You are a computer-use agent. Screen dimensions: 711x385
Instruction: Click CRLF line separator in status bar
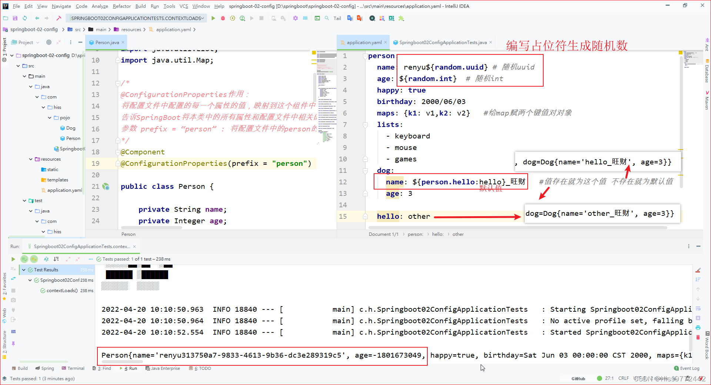click(x=624, y=378)
